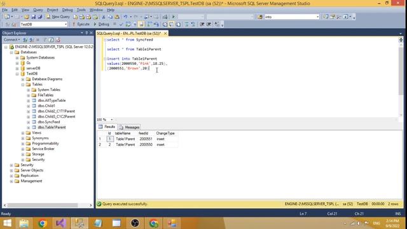The height and width of the screenshot is (229, 407).
Task: Open the File menu
Action: pyautogui.click(x=4, y=10)
